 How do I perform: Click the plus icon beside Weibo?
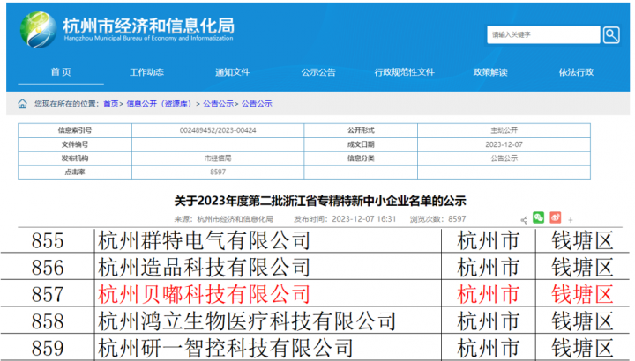coord(571,220)
